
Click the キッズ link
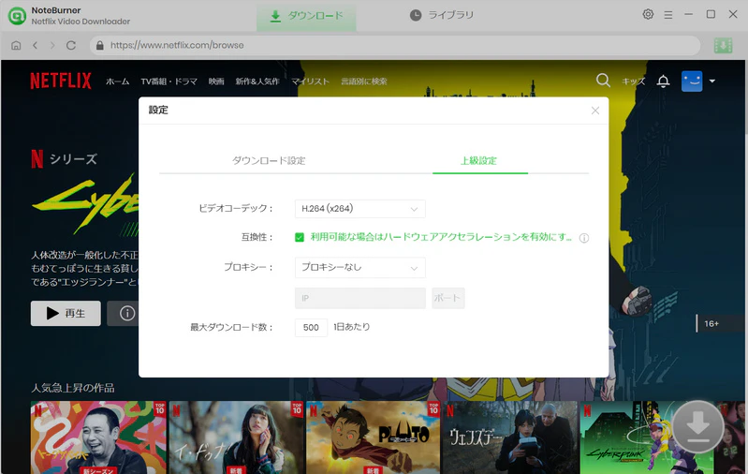point(634,81)
